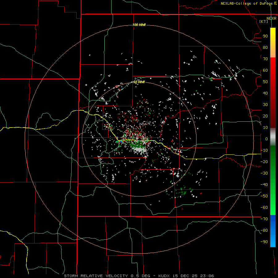
Task: Click the "90" value on velocity scale
Action: pos(265,36)
